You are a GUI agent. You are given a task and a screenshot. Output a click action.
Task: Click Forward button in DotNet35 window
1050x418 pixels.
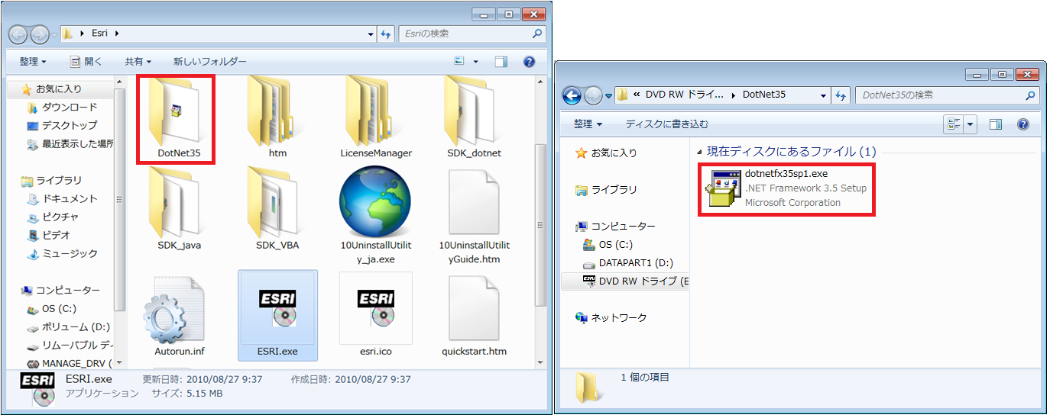pos(593,95)
